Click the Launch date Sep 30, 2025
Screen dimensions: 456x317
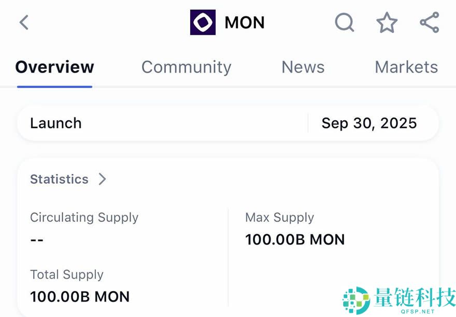click(x=369, y=123)
